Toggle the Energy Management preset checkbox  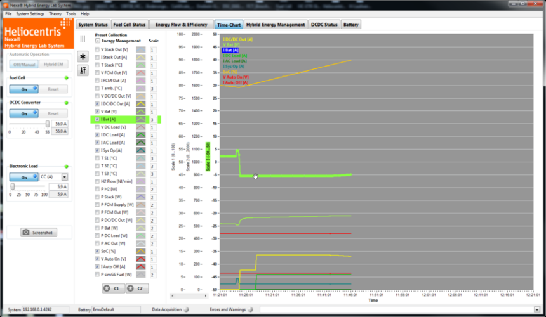(x=98, y=41)
